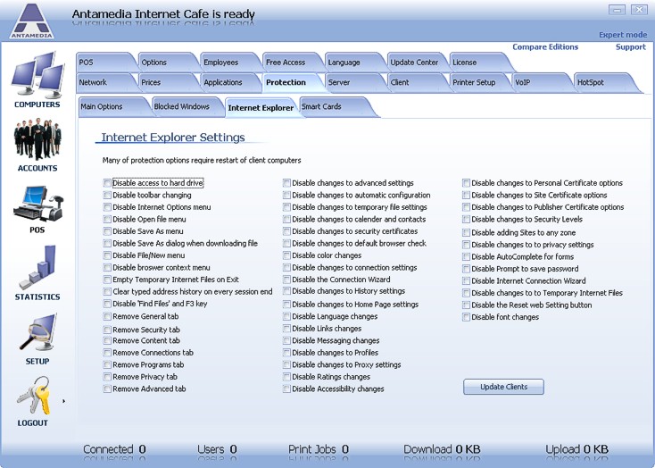Check Remove Advanced tab

(x=107, y=389)
